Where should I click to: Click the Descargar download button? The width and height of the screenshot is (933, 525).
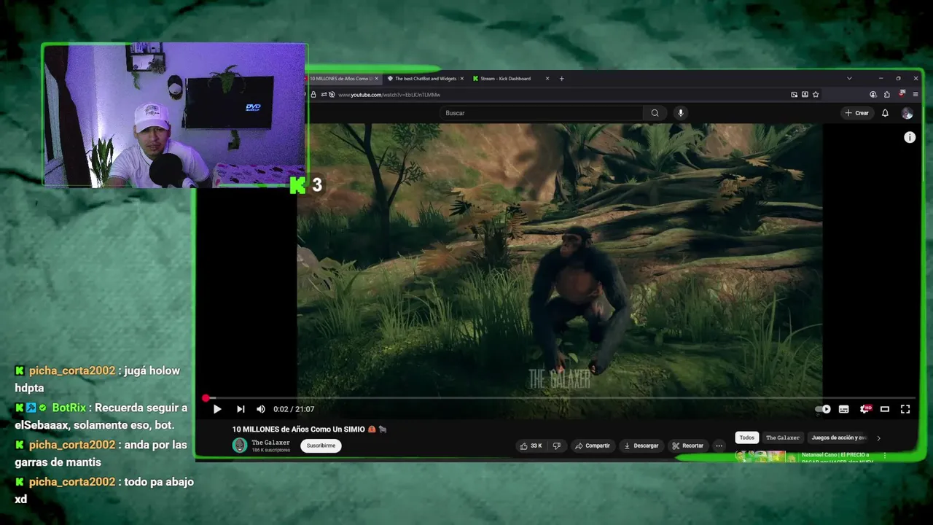(x=641, y=446)
